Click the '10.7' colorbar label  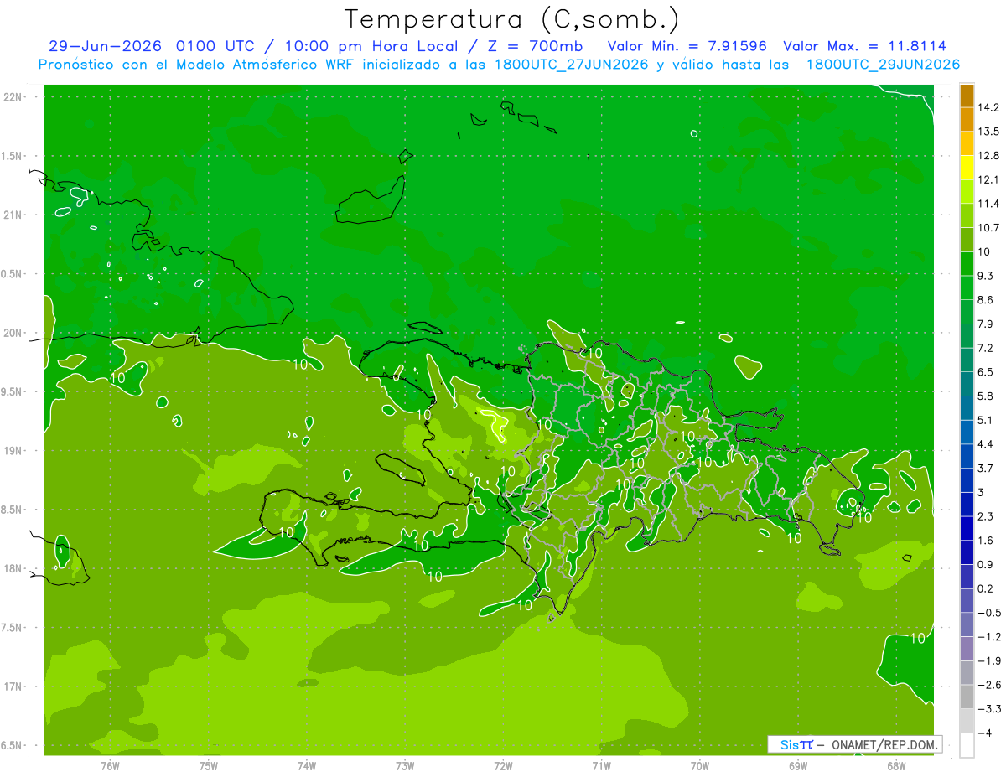coord(989,228)
